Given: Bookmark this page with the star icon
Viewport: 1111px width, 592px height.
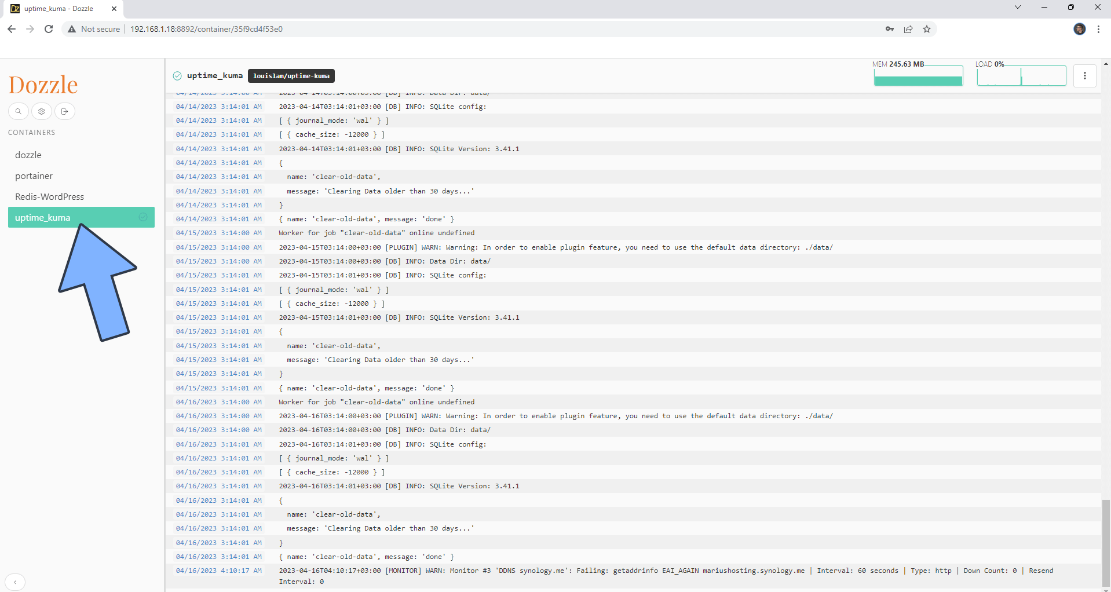Looking at the screenshot, I should 927,29.
